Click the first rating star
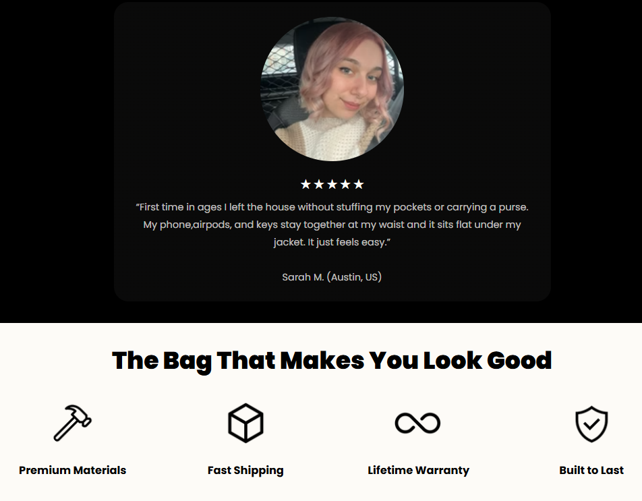The width and height of the screenshot is (642, 501). pyautogui.click(x=305, y=184)
